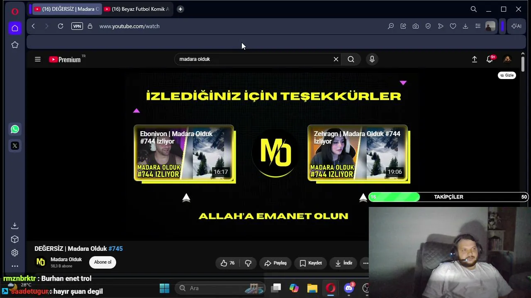The width and height of the screenshot is (531, 298).
Task: Open the downloads panel in Opera sidebar
Action: 15,226
